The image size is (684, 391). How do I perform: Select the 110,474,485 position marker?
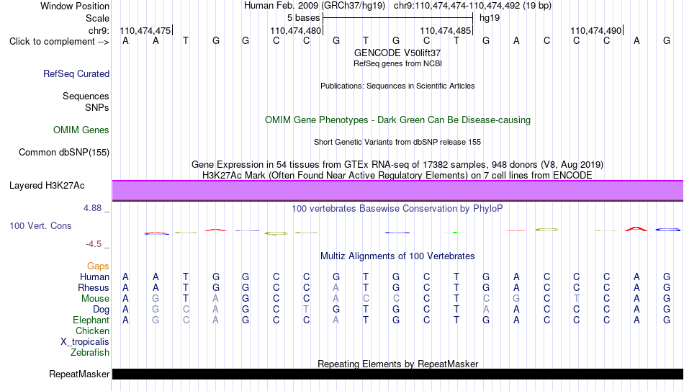(446, 30)
